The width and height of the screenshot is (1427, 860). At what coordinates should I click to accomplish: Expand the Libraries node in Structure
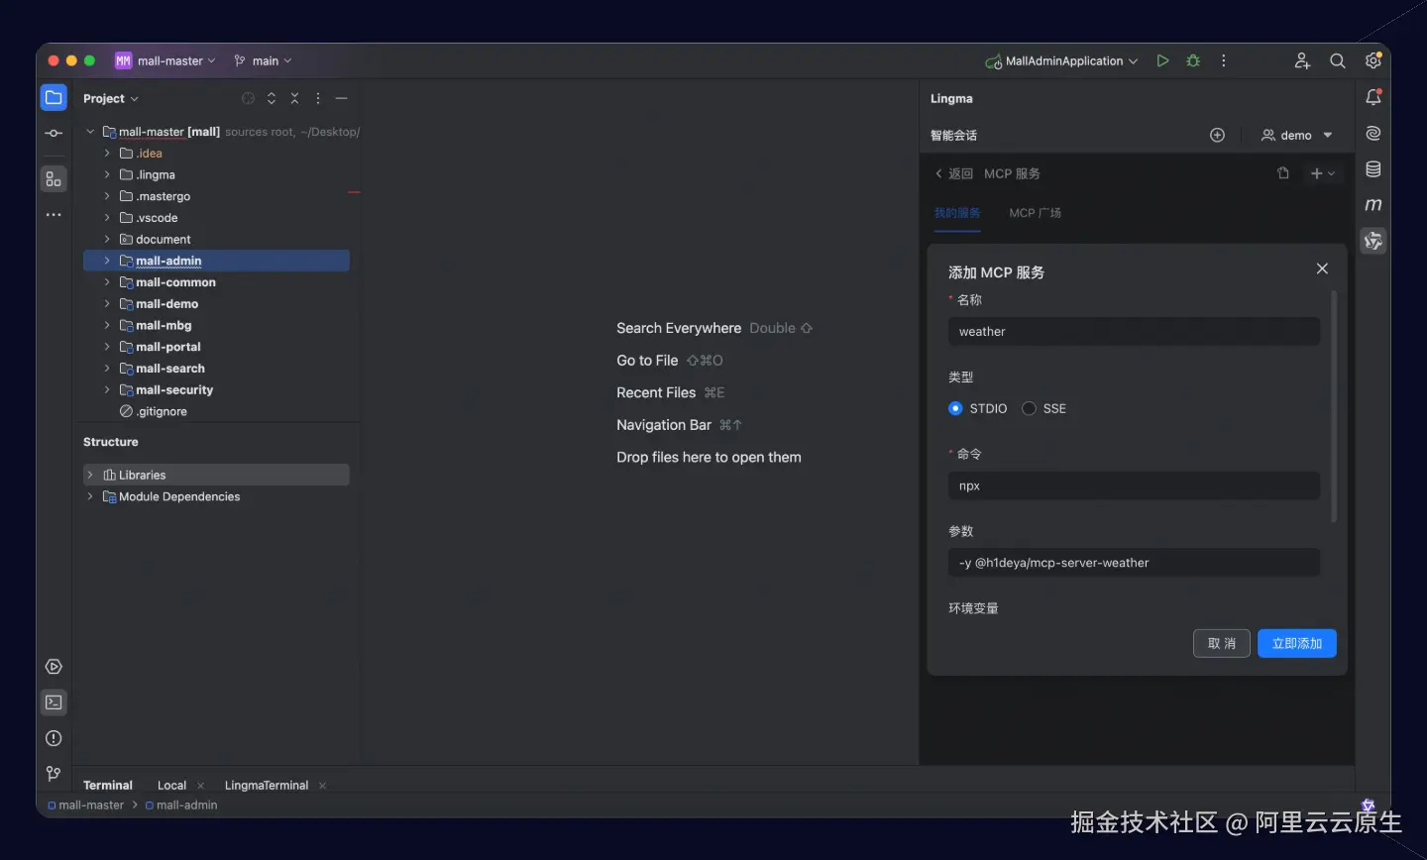coord(90,475)
